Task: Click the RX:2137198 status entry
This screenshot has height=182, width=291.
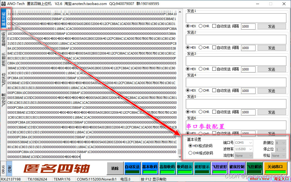Action: tap(11, 179)
